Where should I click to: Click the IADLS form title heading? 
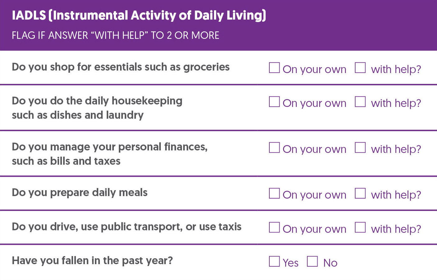point(139,16)
